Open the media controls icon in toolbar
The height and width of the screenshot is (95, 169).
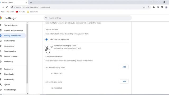pyautogui.click(x=158, y=7)
